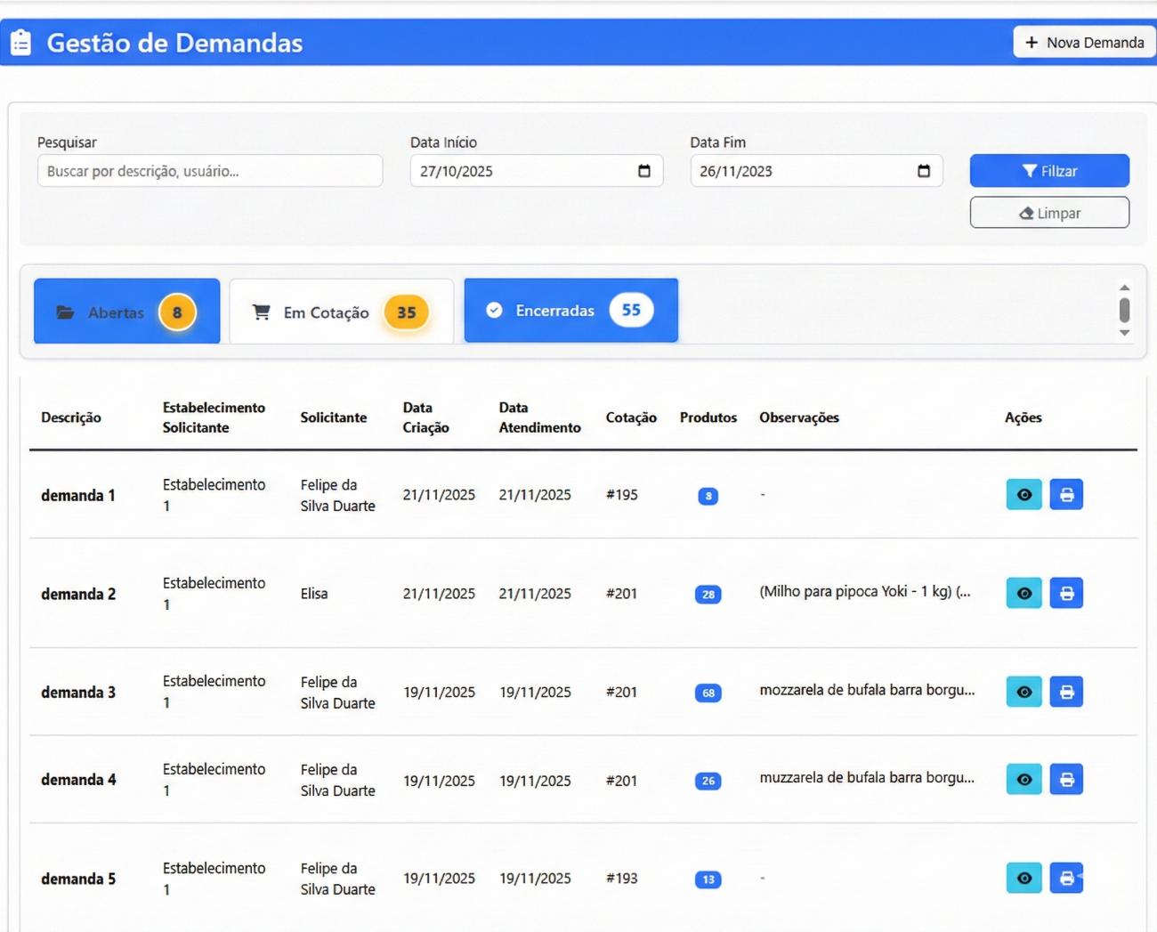The image size is (1157, 932).
Task: Open the Data Fim calendar picker
Action: [924, 171]
